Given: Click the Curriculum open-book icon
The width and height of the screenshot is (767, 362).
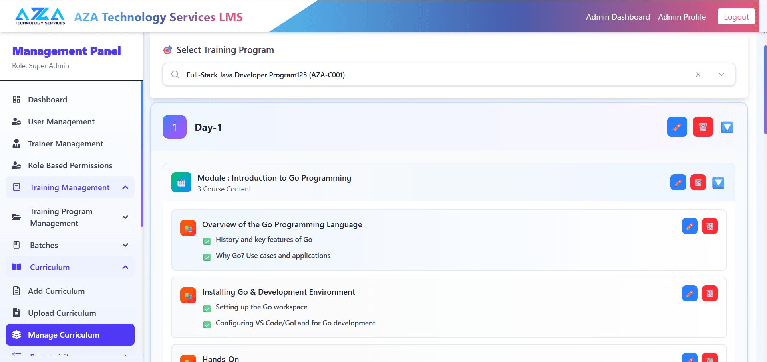Looking at the screenshot, I should 16,267.
